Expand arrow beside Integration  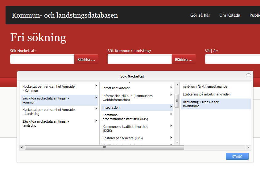tap(171, 107)
